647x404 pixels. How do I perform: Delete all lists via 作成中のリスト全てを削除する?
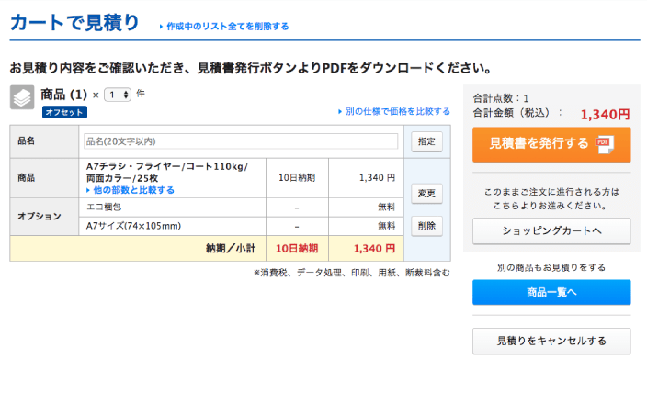pyautogui.click(x=227, y=27)
